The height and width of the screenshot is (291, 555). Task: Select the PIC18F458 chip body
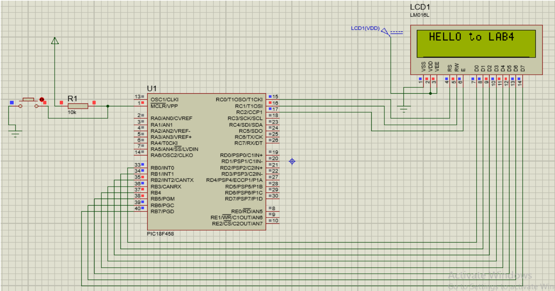(206, 162)
